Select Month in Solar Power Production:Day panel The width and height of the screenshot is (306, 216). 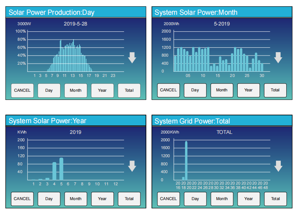[76, 90]
